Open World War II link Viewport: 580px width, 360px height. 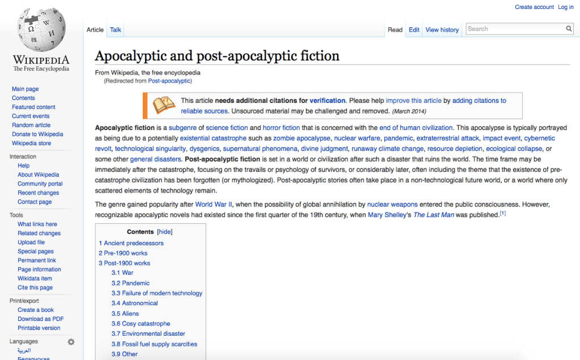(x=214, y=205)
